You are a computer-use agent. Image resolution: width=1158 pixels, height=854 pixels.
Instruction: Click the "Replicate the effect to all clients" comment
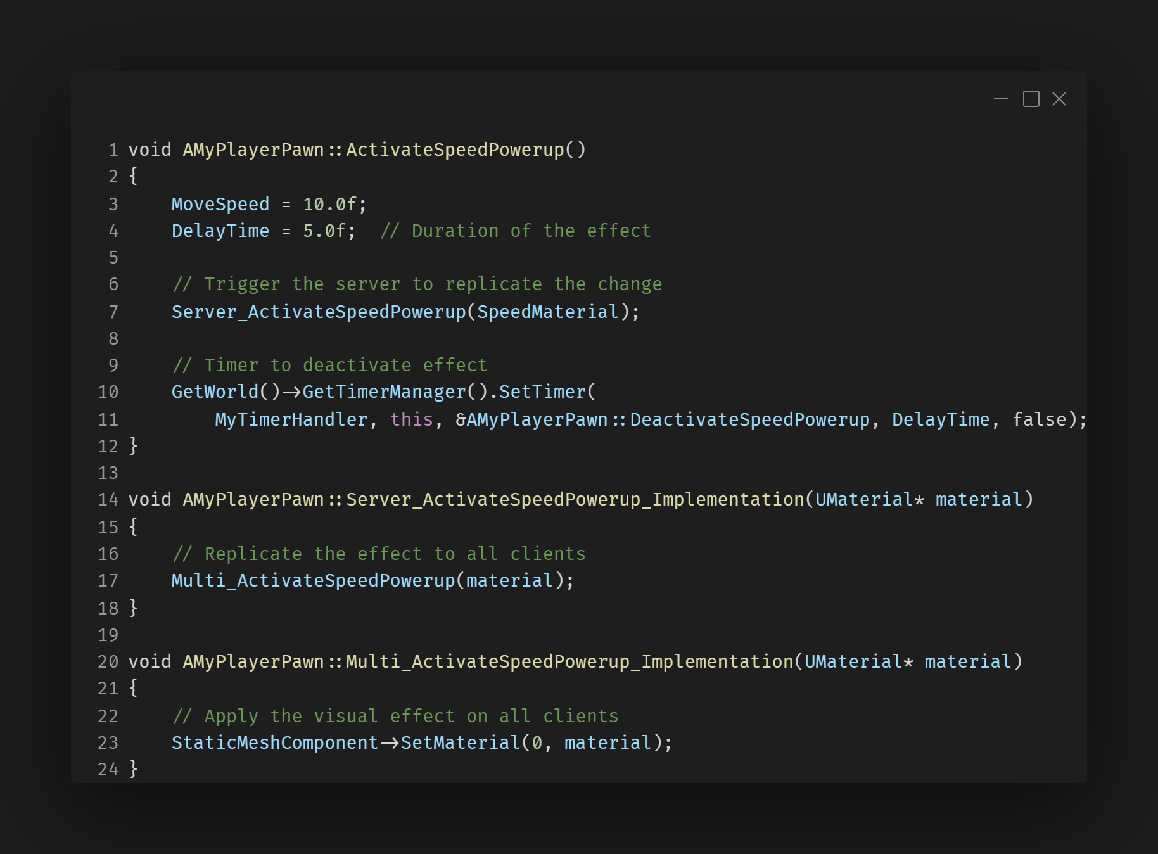point(379,554)
